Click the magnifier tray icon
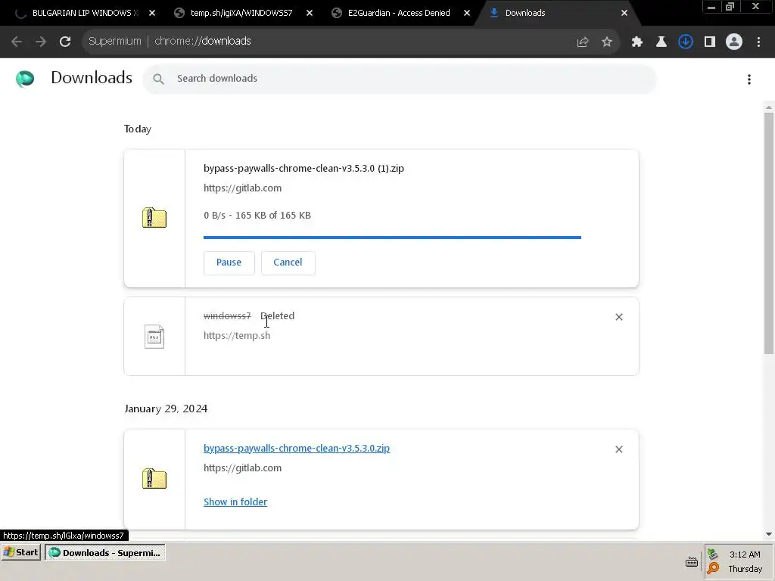Screen dimensions: 775x581 [713, 569]
